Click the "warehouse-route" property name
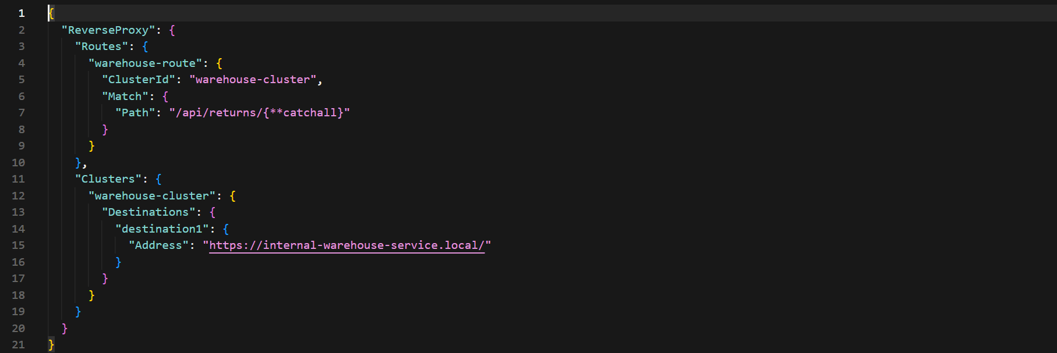Screen dimensions: 1057x353 (x=145, y=63)
